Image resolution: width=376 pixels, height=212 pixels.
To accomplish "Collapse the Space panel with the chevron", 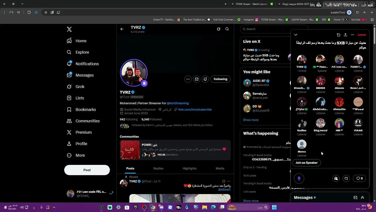I will tap(296, 35).
